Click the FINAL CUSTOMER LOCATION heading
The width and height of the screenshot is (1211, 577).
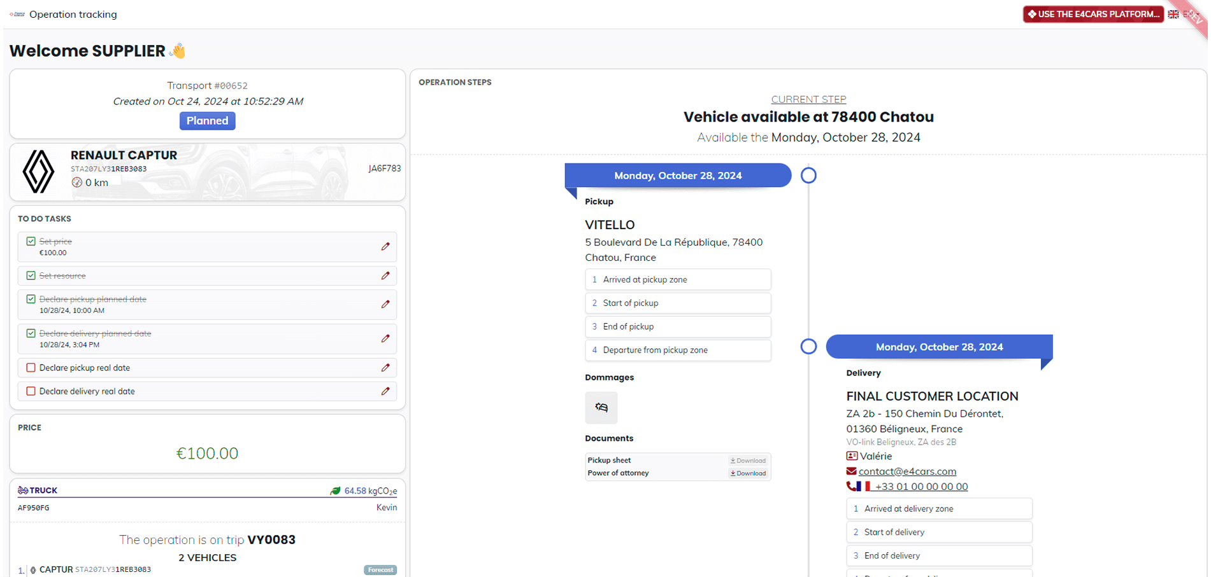(x=932, y=396)
